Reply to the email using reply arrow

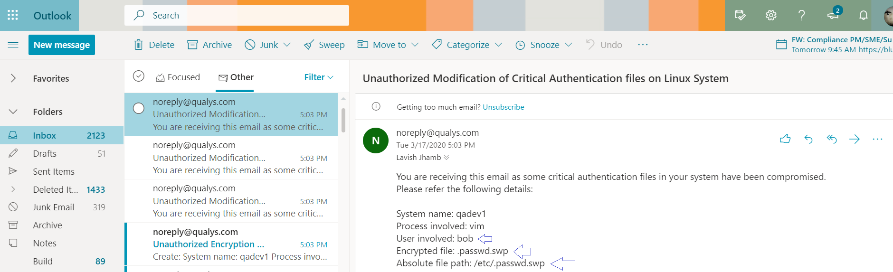(x=808, y=139)
